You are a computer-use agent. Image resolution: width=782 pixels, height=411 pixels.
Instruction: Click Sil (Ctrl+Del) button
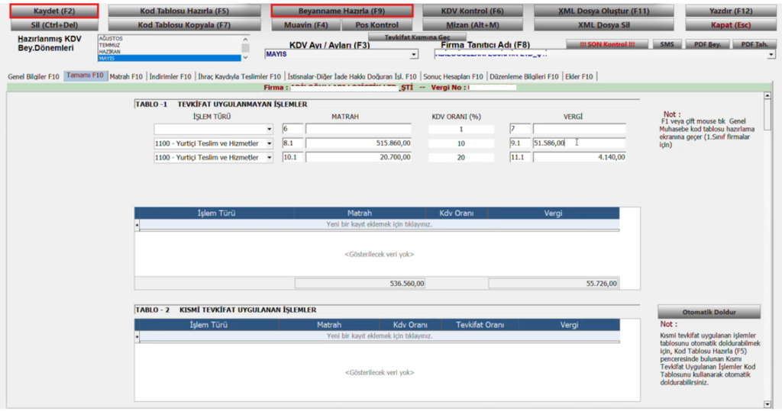tap(54, 25)
